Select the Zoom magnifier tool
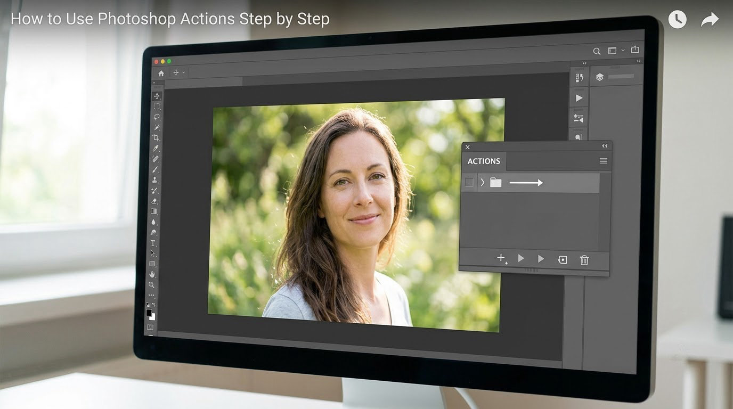 point(152,285)
